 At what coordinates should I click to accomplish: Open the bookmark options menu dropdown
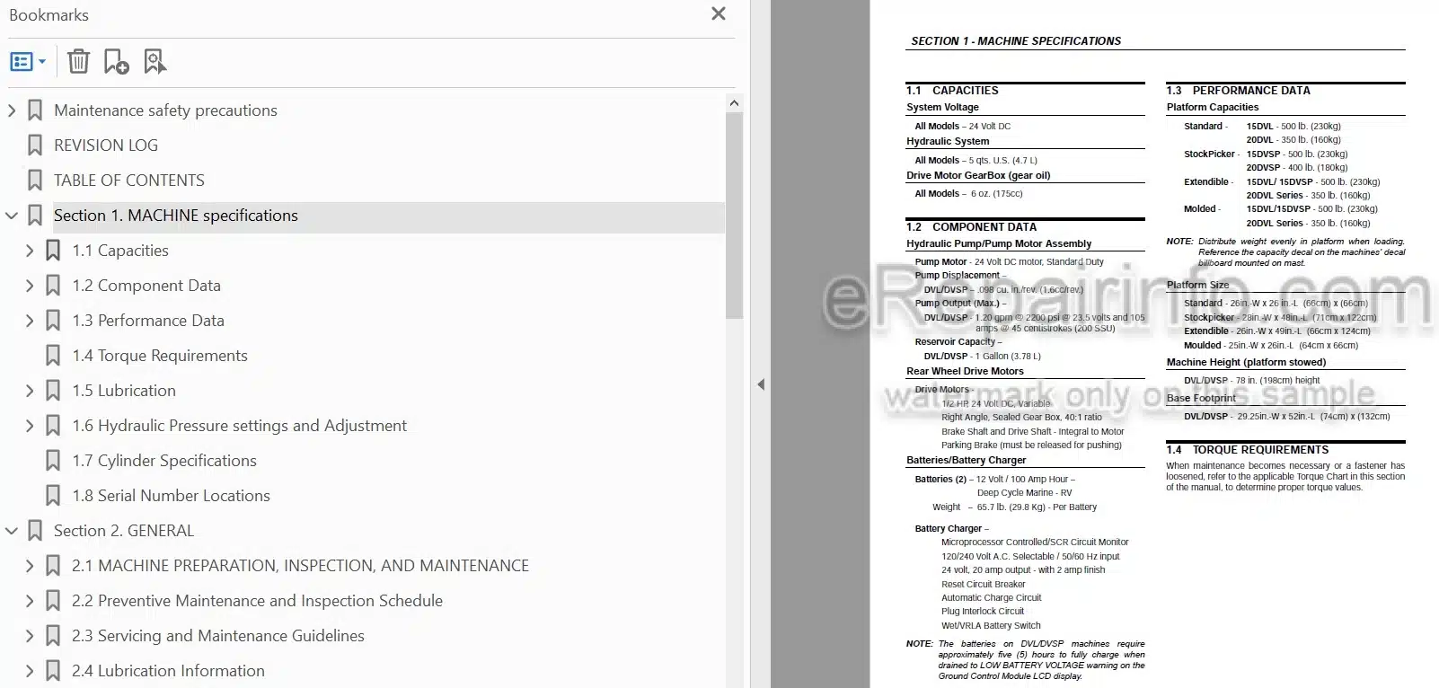click(28, 62)
